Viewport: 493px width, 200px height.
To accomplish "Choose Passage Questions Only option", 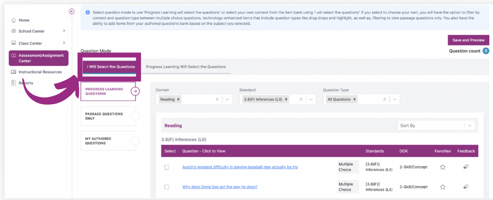I will coord(108,116).
